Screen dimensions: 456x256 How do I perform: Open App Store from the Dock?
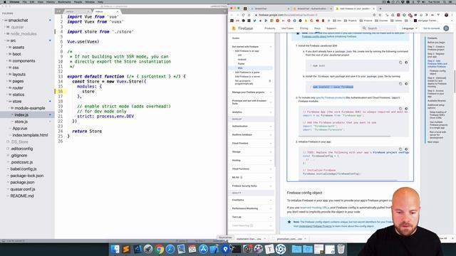click(203, 249)
